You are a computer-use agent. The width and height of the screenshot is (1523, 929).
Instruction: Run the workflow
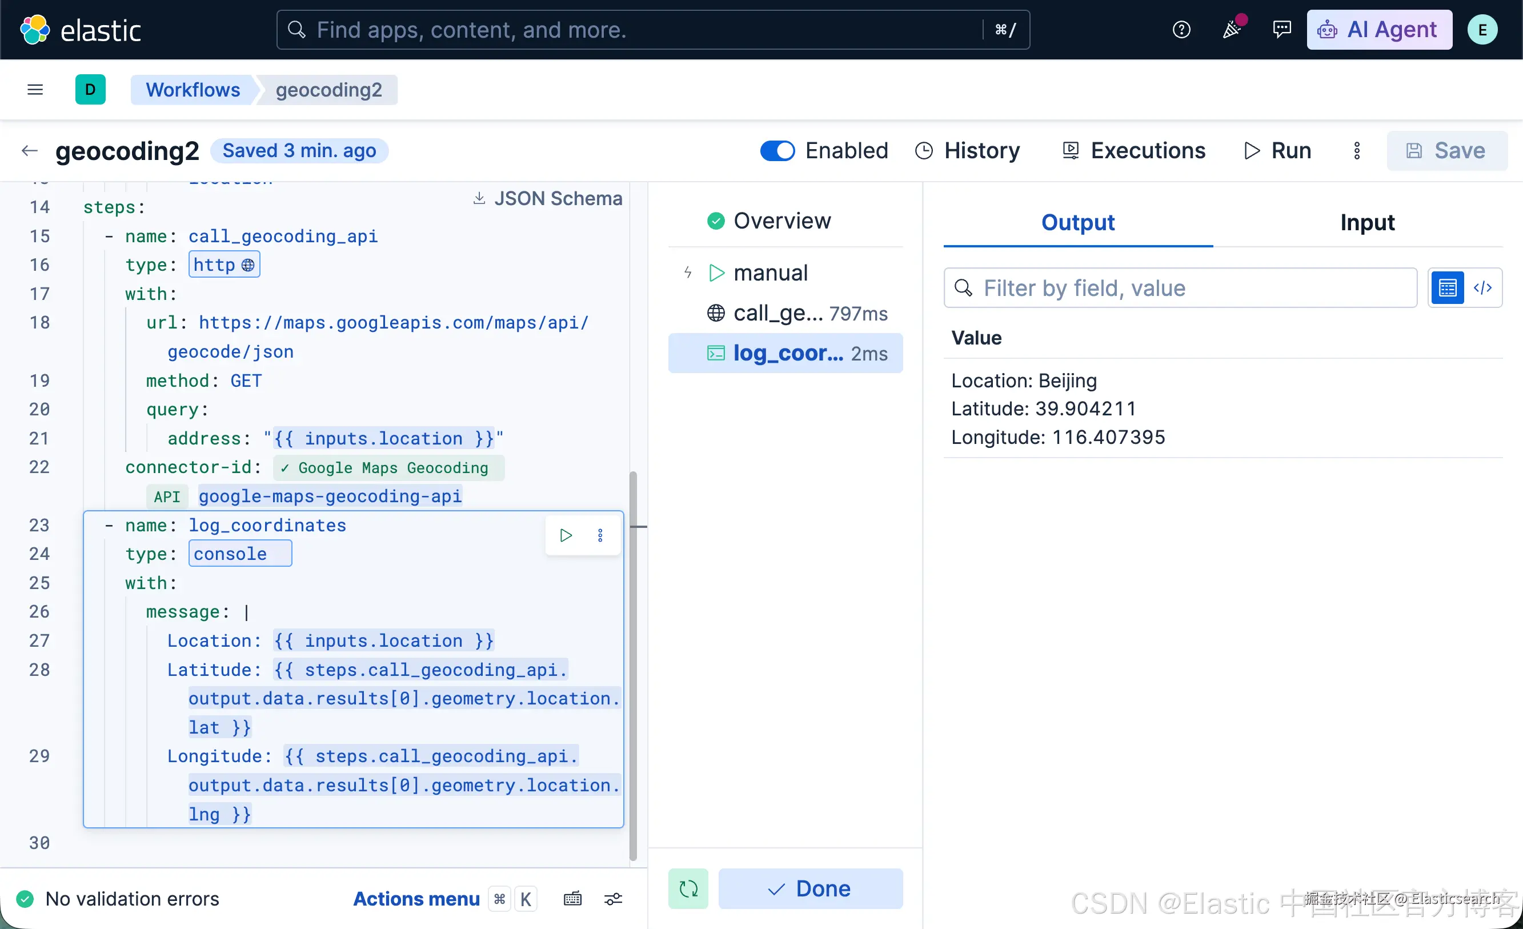pyautogui.click(x=1277, y=151)
